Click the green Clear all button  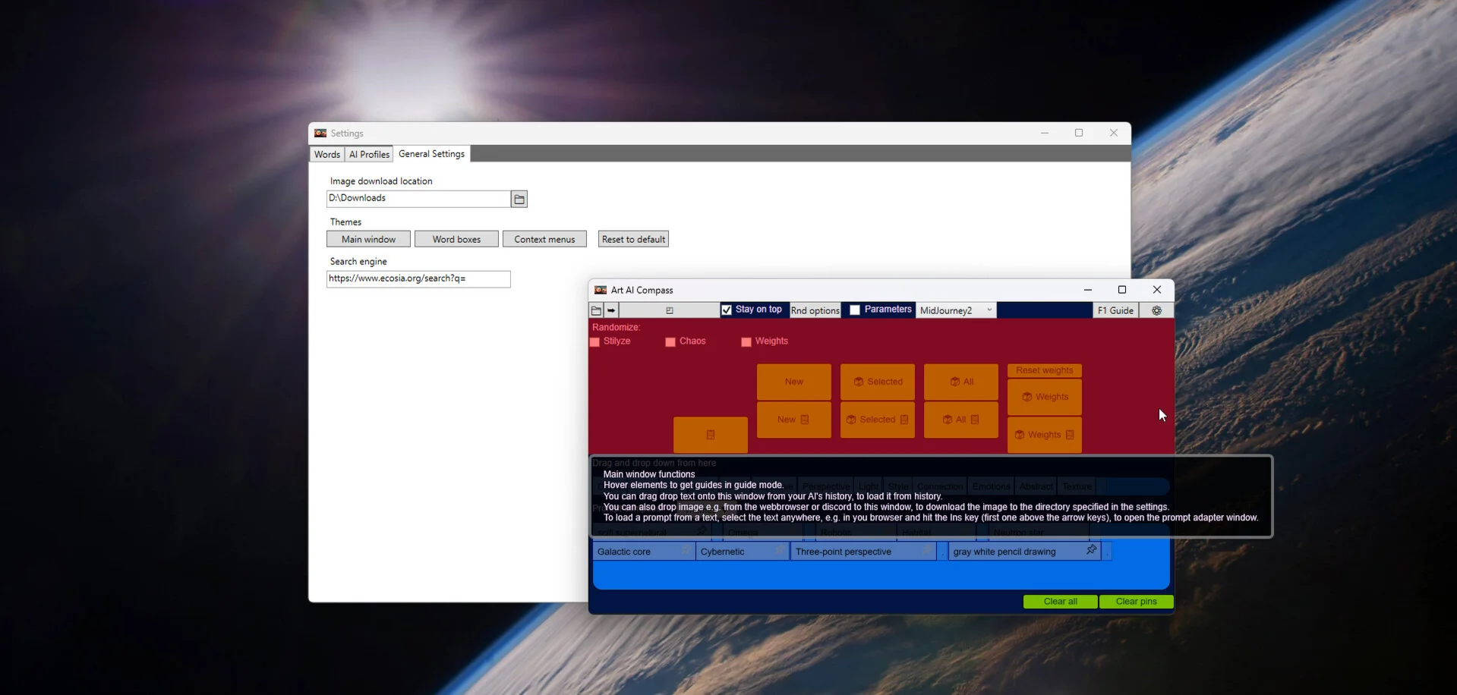(x=1061, y=602)
